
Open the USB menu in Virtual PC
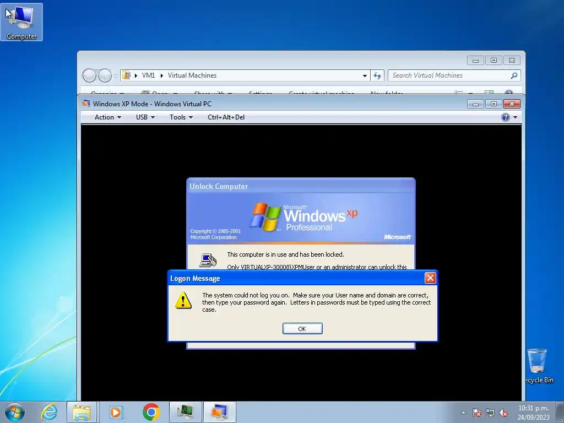point(145,117)
